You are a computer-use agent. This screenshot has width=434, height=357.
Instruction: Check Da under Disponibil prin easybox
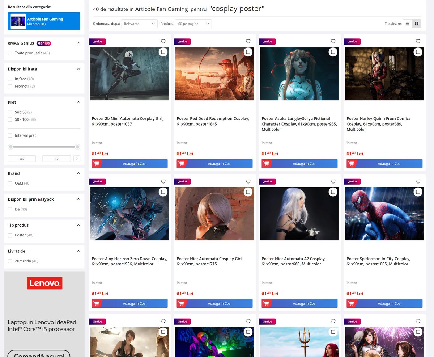(10, 209)
